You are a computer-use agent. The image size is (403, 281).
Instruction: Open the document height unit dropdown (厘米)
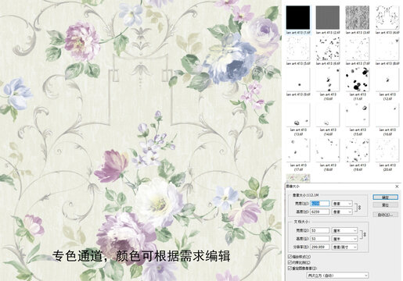coord(344,239)
